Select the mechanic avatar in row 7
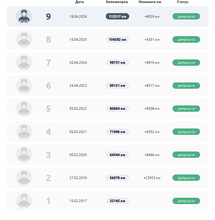 [24, 62]
